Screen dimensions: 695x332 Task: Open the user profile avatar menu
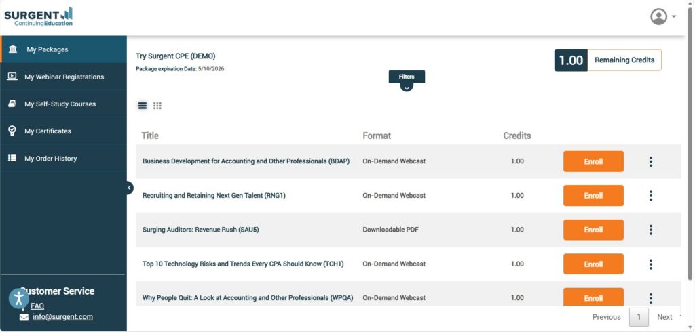pos(658,17)
